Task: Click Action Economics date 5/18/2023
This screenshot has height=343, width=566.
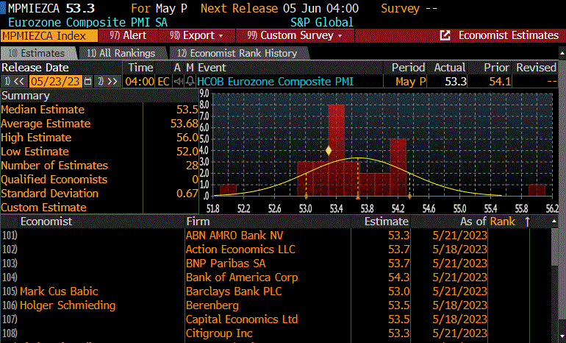Action: [460, 250]
